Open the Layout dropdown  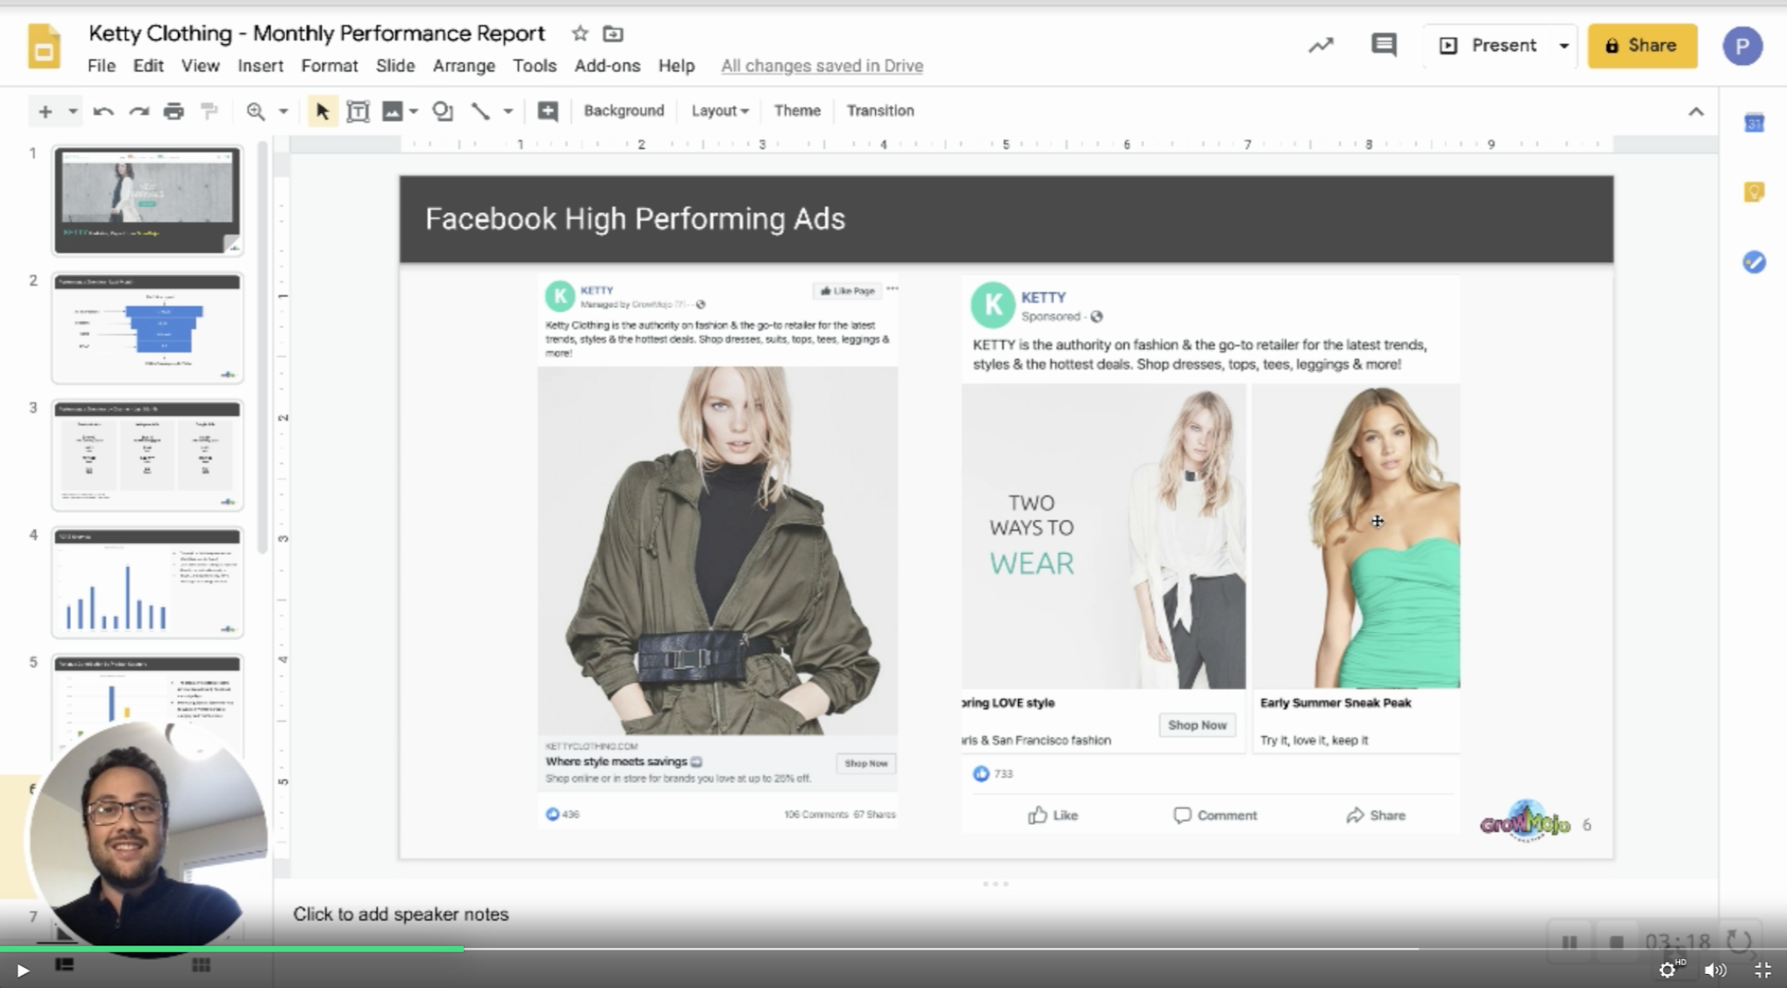coord(720,111)
